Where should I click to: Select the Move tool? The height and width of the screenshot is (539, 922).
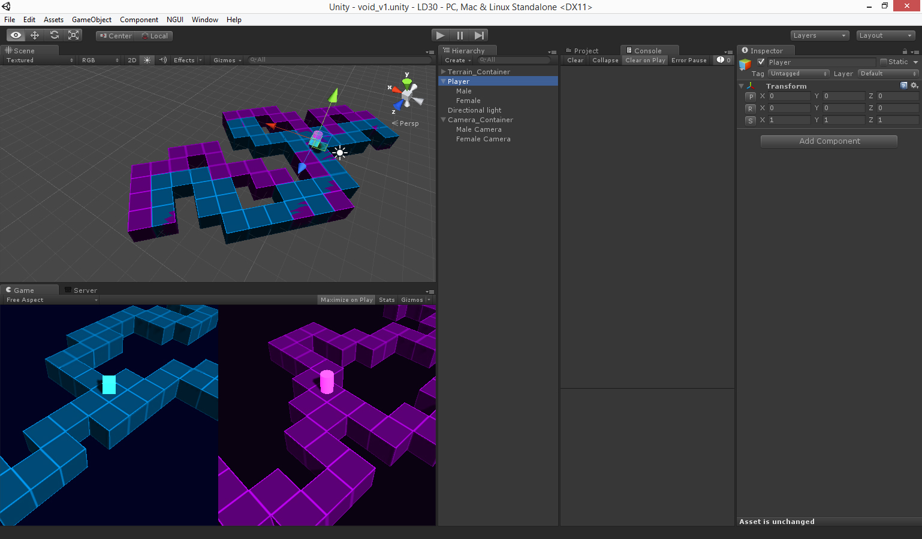(x=35, y=35)
